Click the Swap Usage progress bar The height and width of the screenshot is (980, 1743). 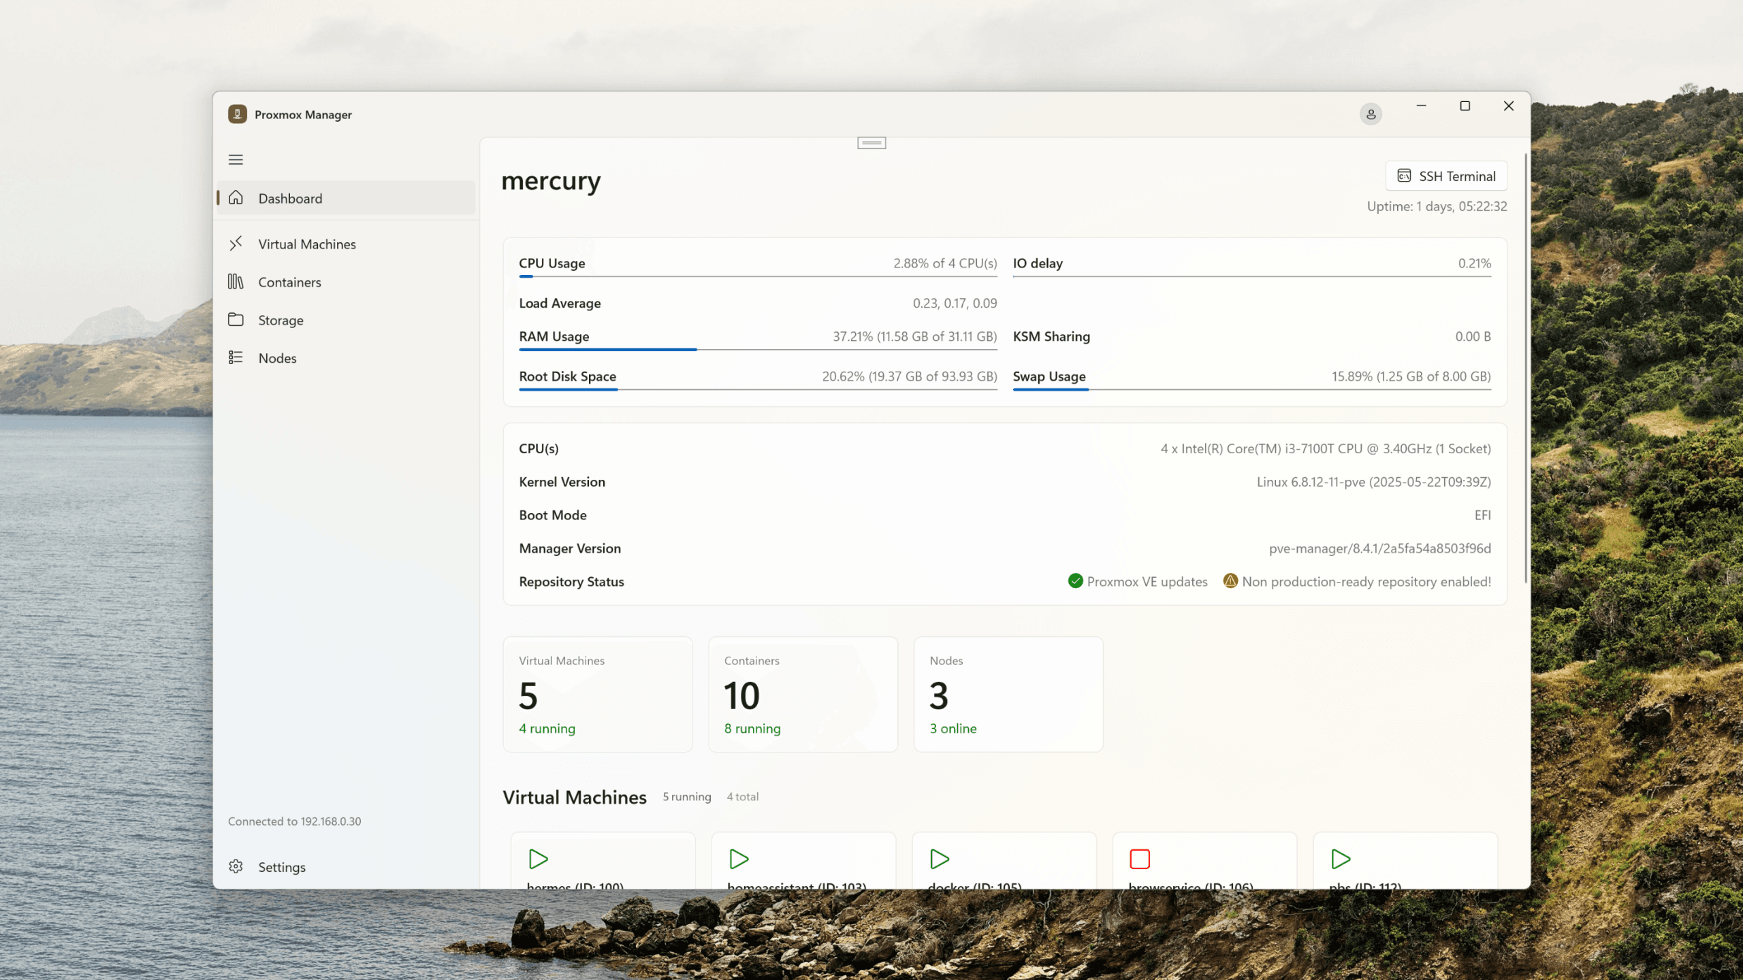1251,389
